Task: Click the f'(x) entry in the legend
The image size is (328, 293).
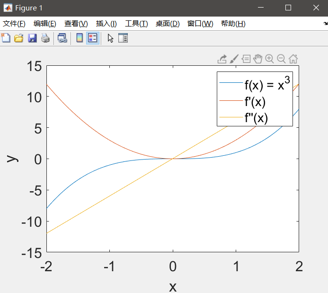Action: pyautogui.click(x=255, y=101)
